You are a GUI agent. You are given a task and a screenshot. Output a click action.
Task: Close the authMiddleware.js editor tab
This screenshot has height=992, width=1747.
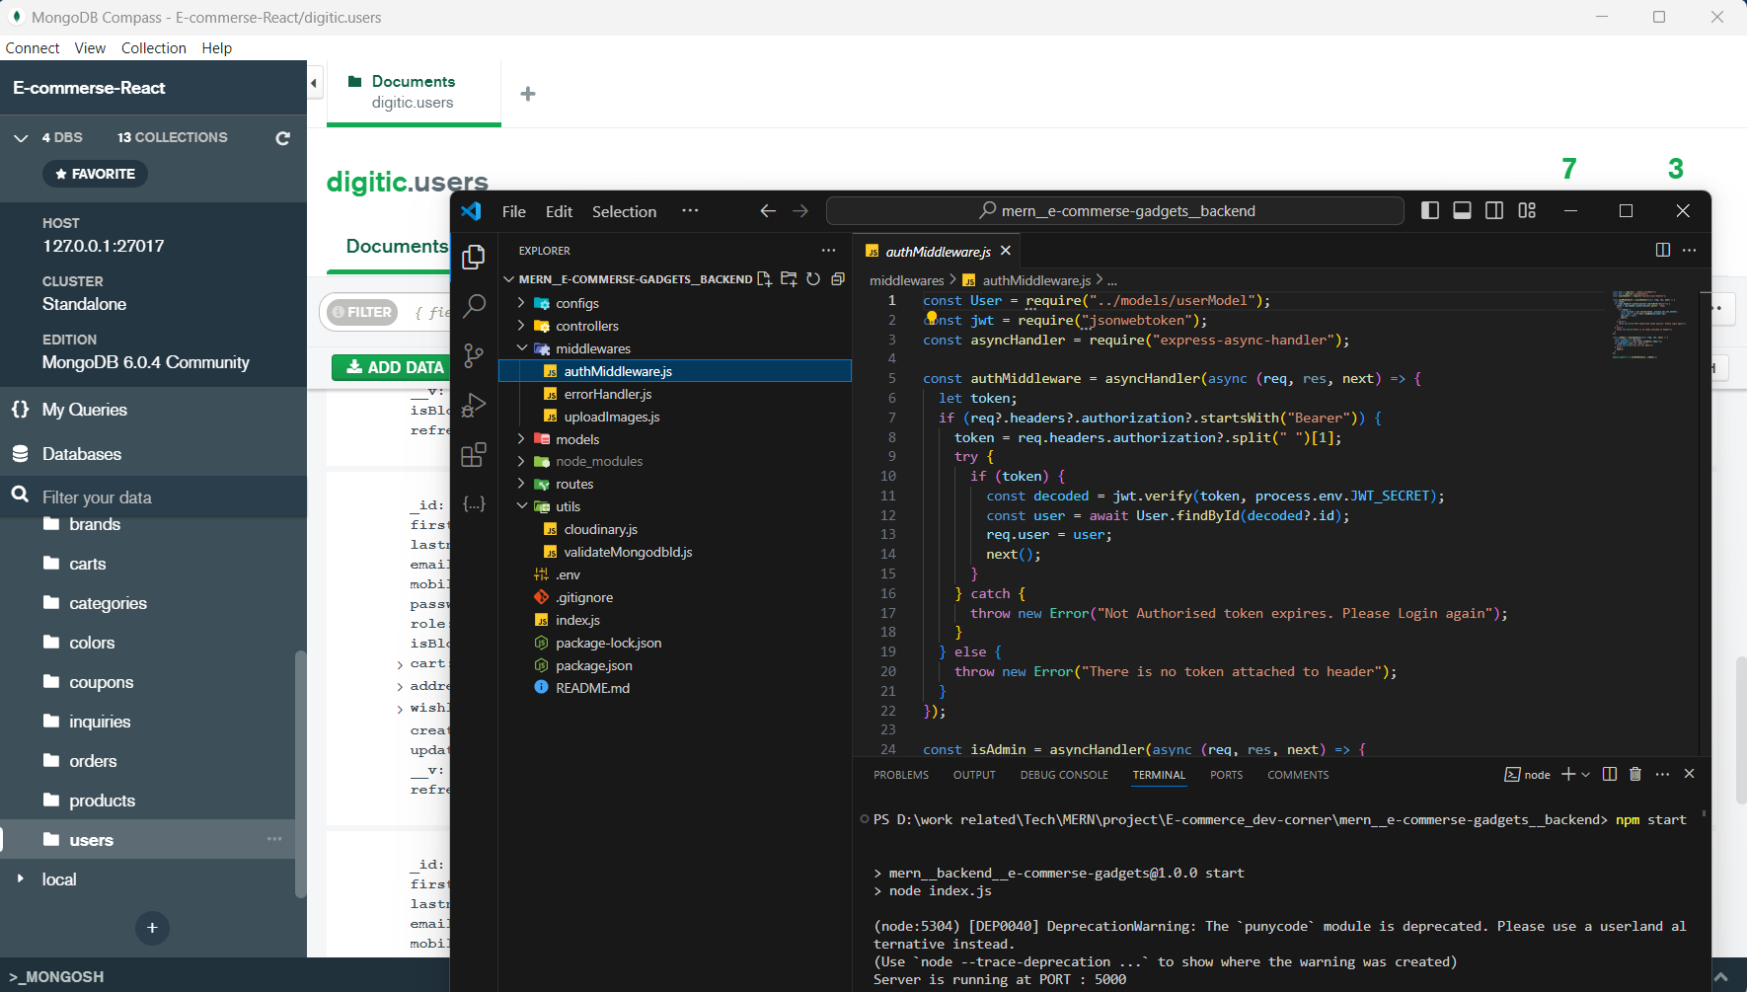(x=1006, y=251)
